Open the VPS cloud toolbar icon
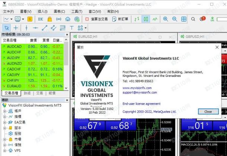Image resolution: width=227 pixels, height=156 pixels. pyautogui.click(x=68, y=19)
